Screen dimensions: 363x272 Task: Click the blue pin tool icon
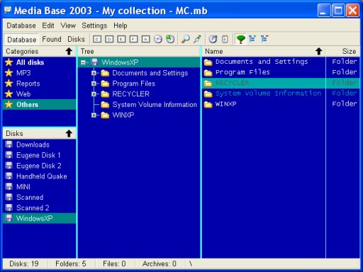(197, 39)
